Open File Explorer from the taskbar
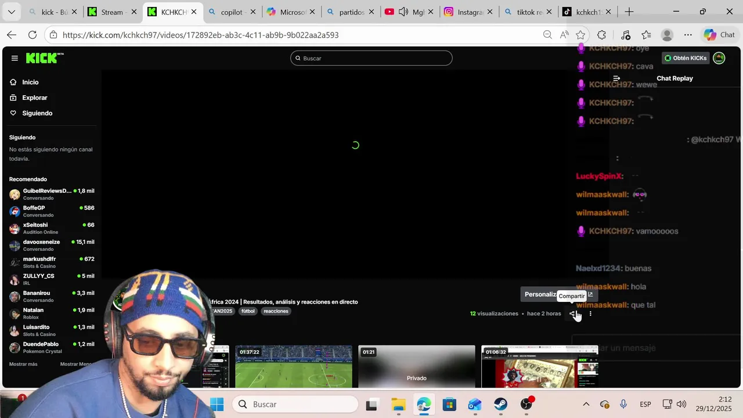This screenshot has height=418, width=743. [x=398, y=404]
